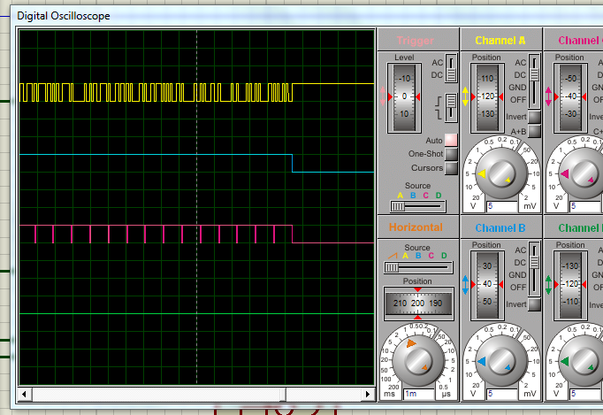The width and height of the screenshot is (603, 415).
Task: Click Channel C Position thumbwheel
Action: (x=570, y=98)
